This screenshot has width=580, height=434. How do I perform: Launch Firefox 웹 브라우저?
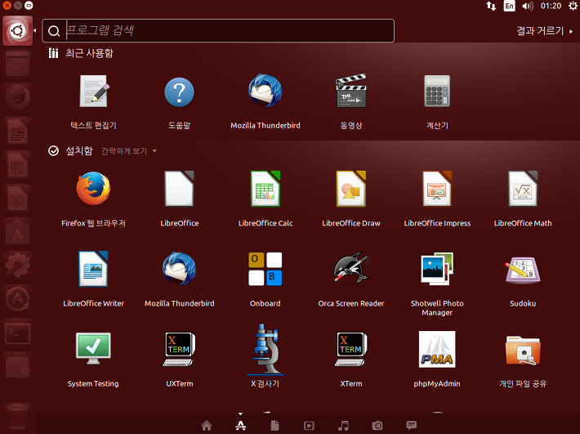coord(93,188)
